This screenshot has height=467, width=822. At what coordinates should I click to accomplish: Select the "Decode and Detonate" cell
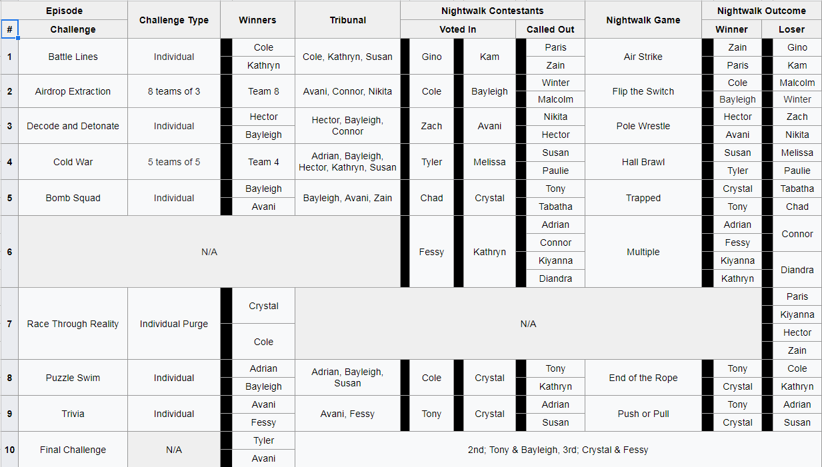tap(73, 126)
